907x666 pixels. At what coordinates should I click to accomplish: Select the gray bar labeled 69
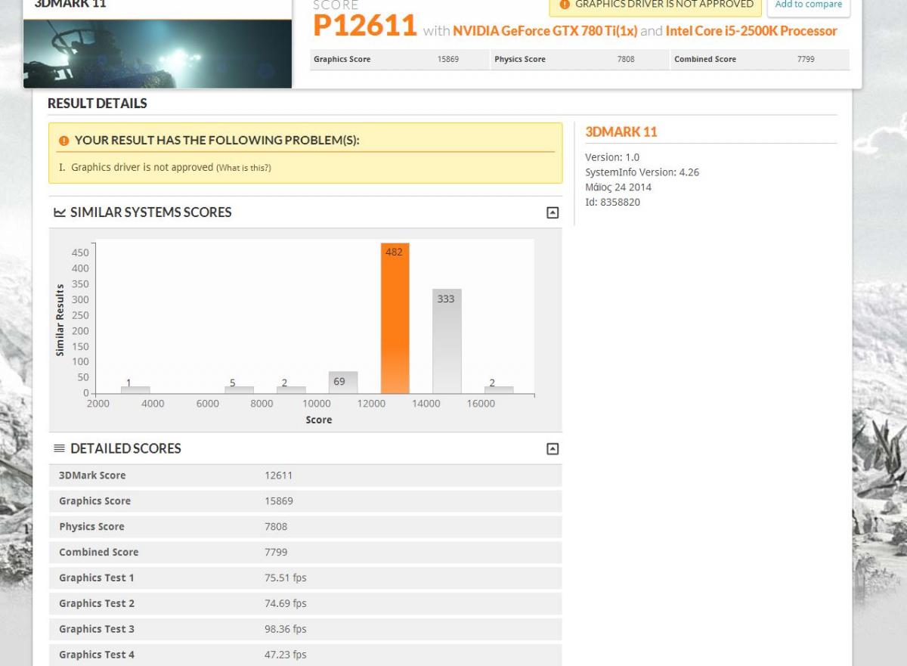(343, 383)
